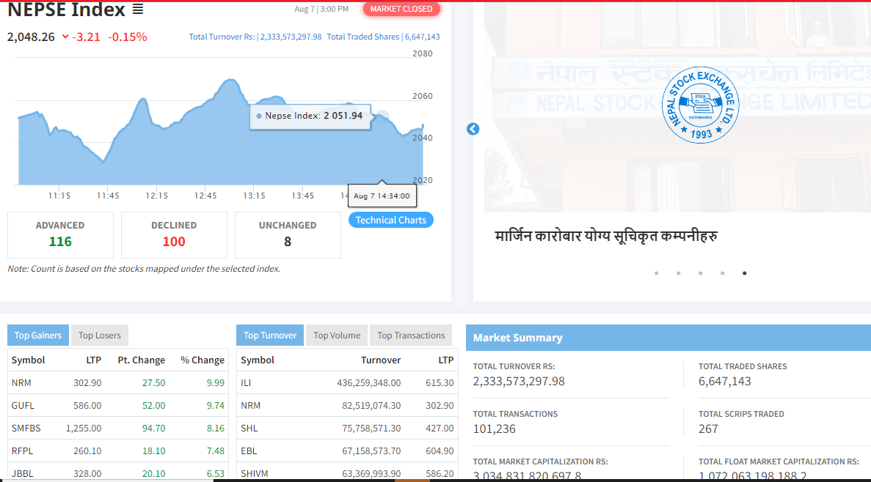Select the first carousel dot

pos(657,273)
